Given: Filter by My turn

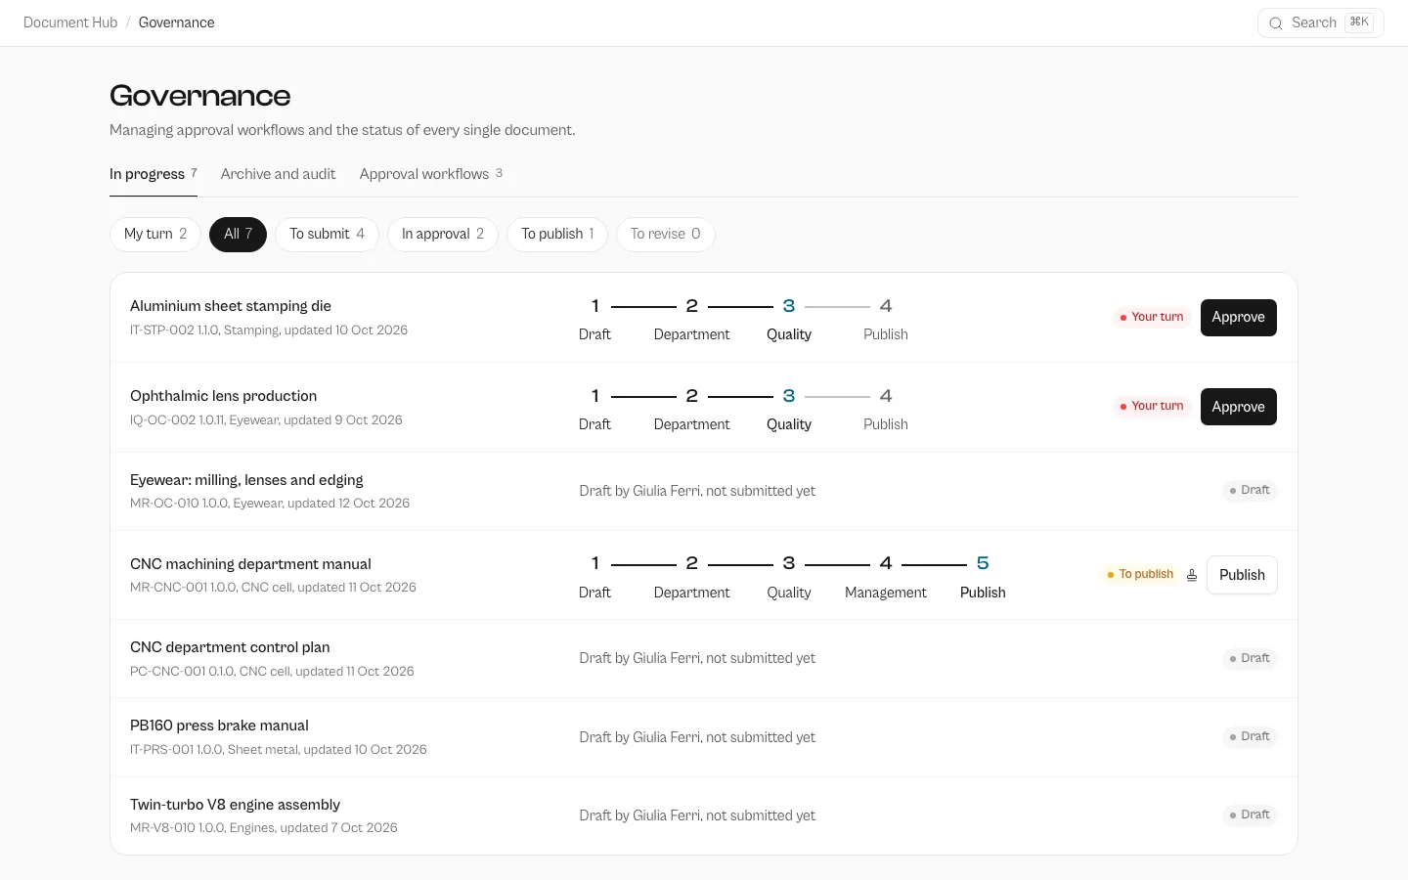Looking at the screenshot, I should point(155,234).
